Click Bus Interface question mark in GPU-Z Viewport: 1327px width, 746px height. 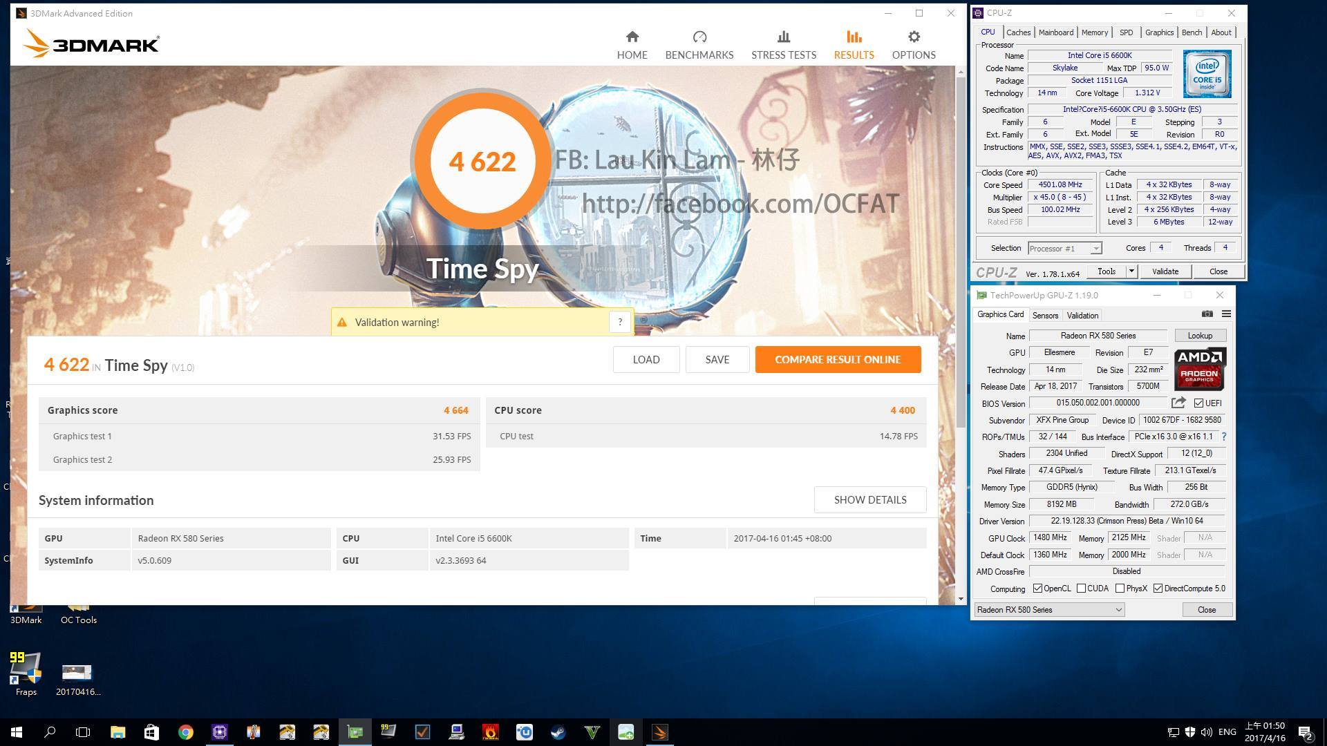pyautogui.click(x=1224, y=437)
